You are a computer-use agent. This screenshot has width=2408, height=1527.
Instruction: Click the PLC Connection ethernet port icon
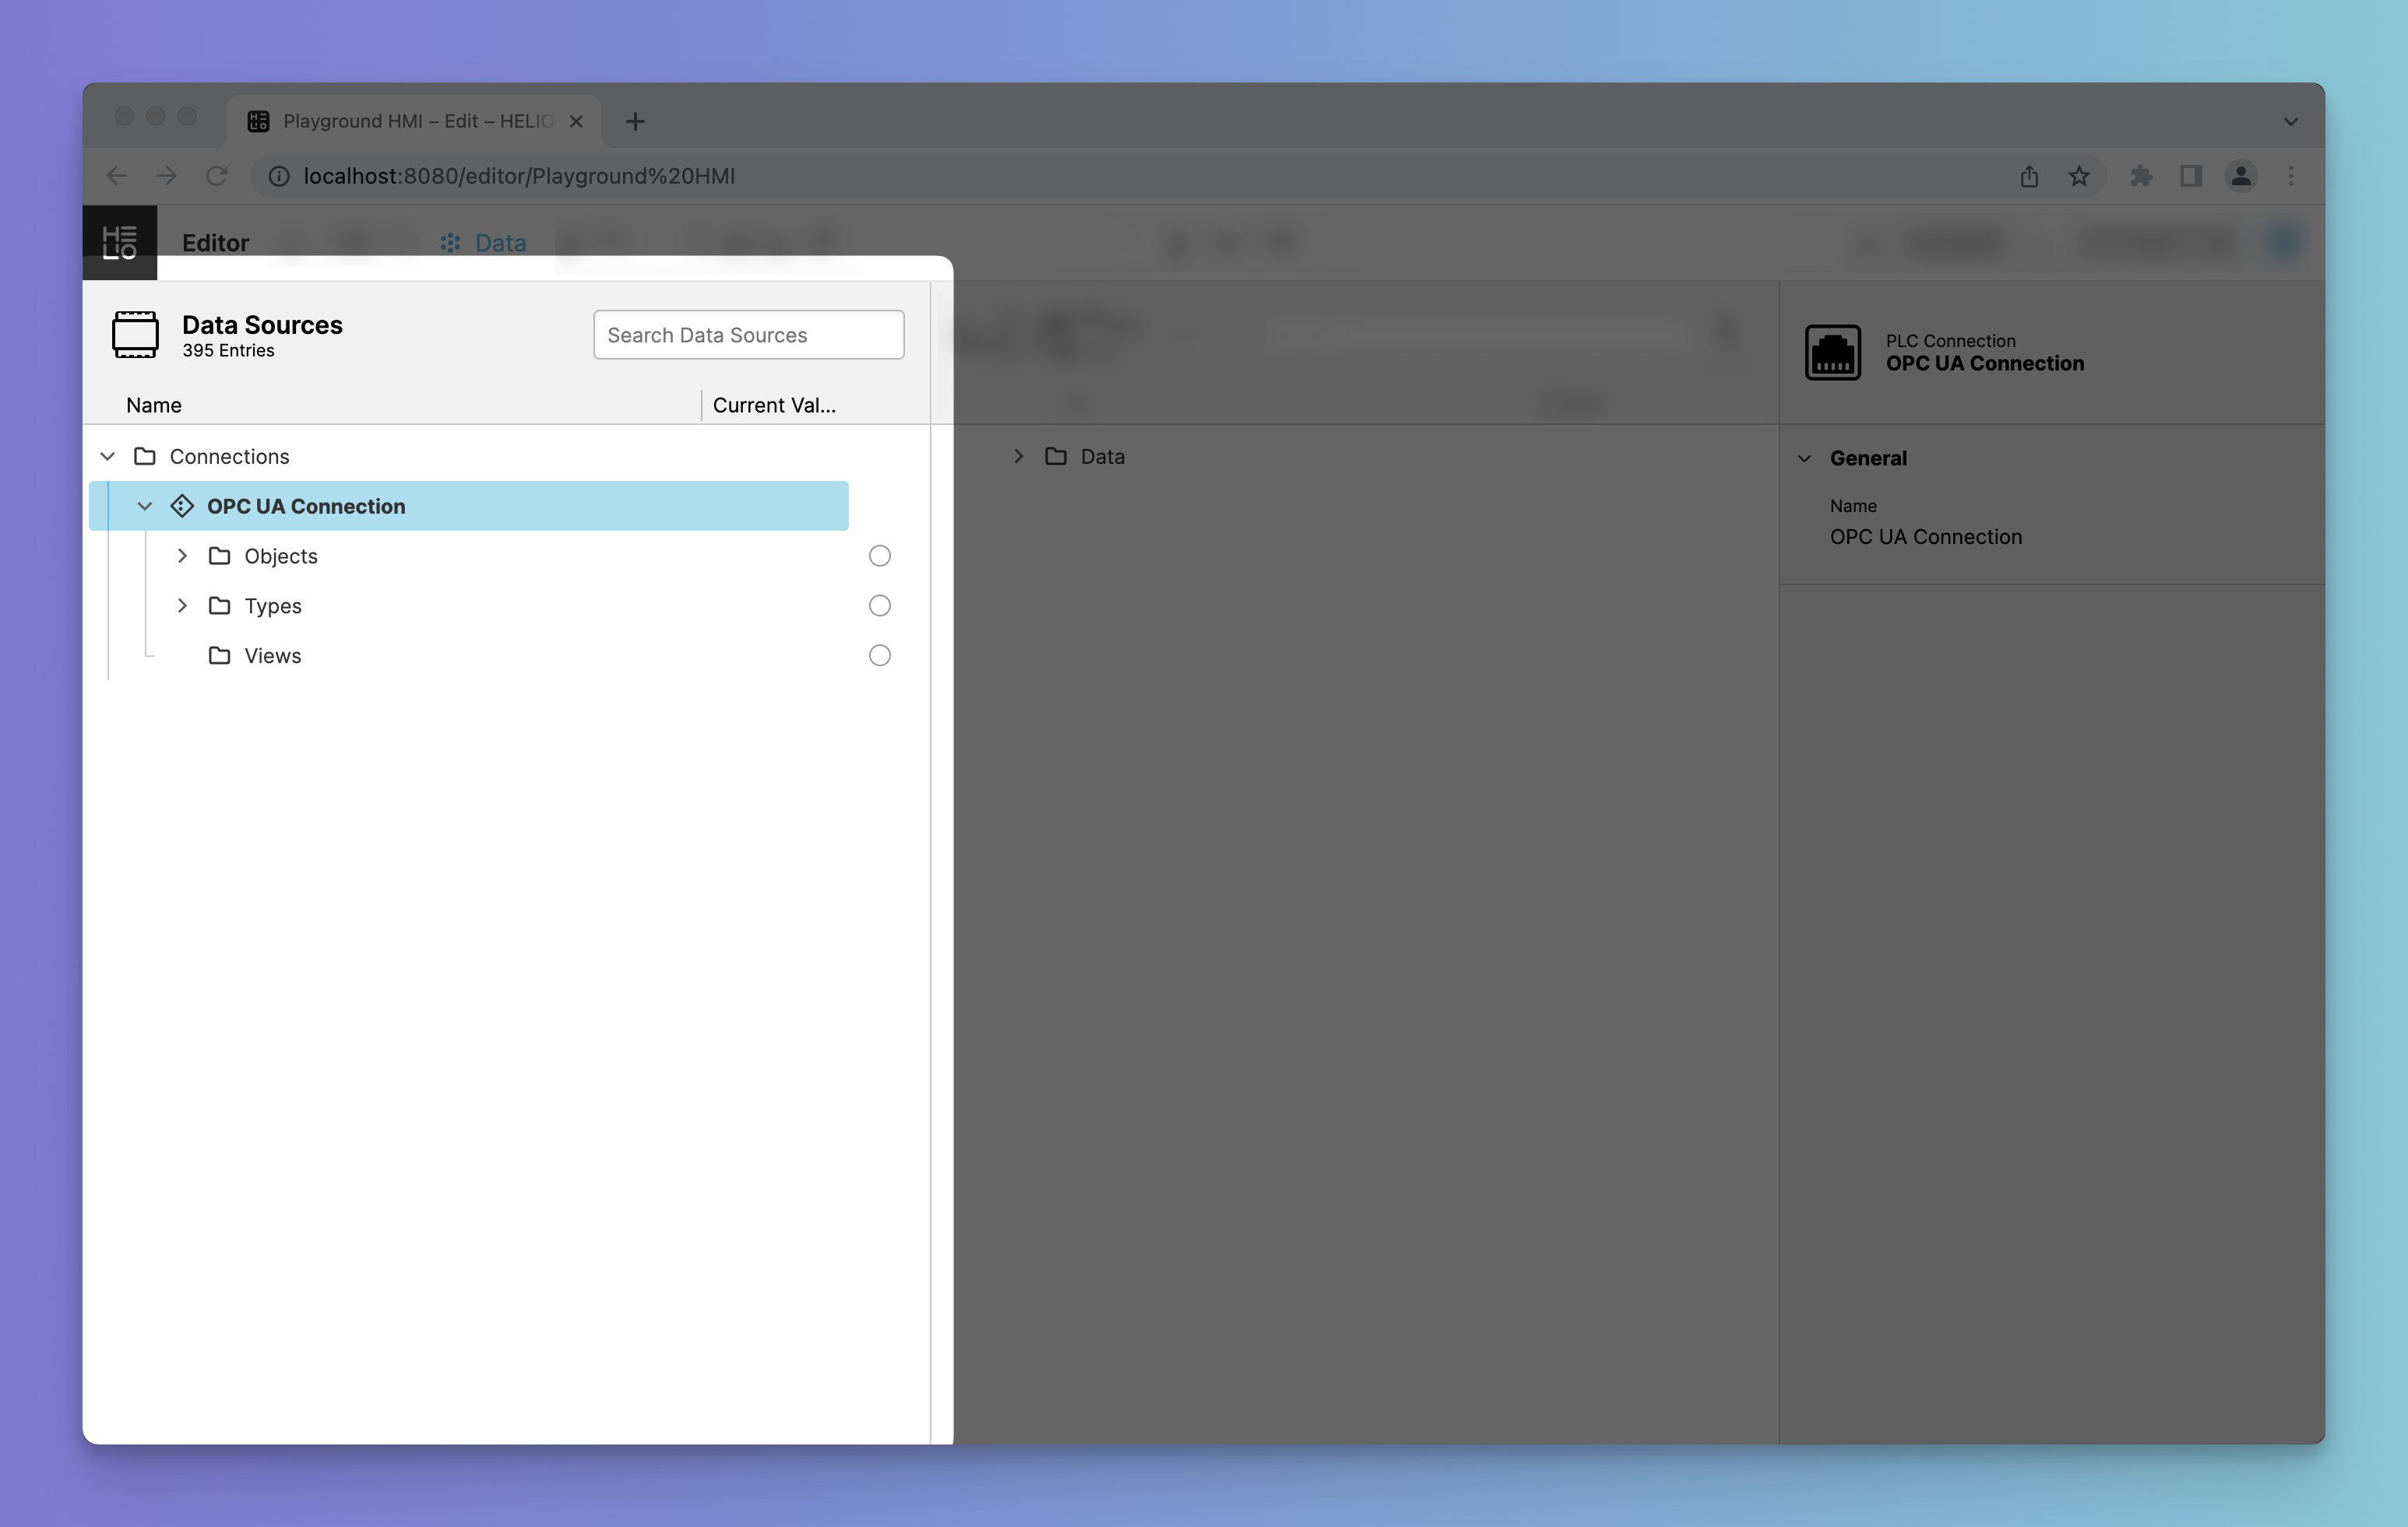tap(1832, 353)
